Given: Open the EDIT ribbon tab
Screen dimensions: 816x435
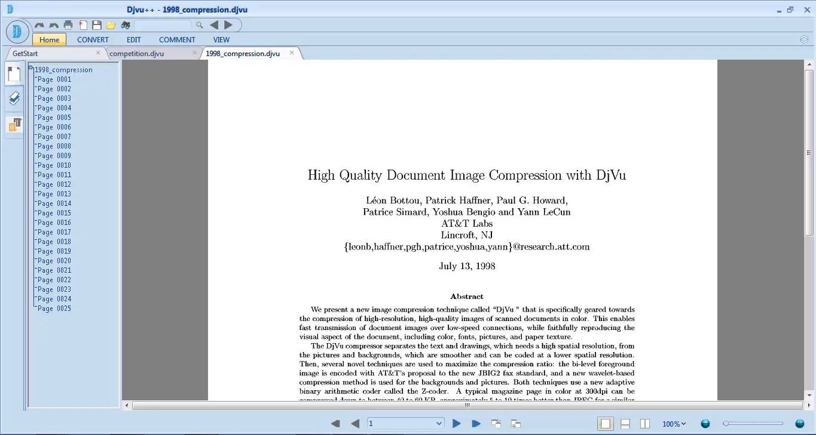Looking at the screenshot, I should [134, 39].
